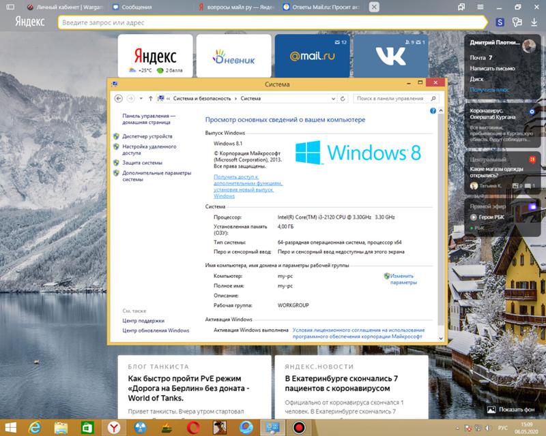This screenshot has width=546, height=436.
Task: Open File Explorer from taskbar
Action: [61, 428]
